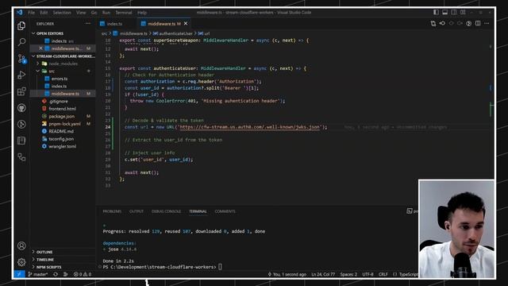This screenshot has height=286, width=508.
Task: Open errors and warnings count in status bar
Action: (x=83, y=274)
